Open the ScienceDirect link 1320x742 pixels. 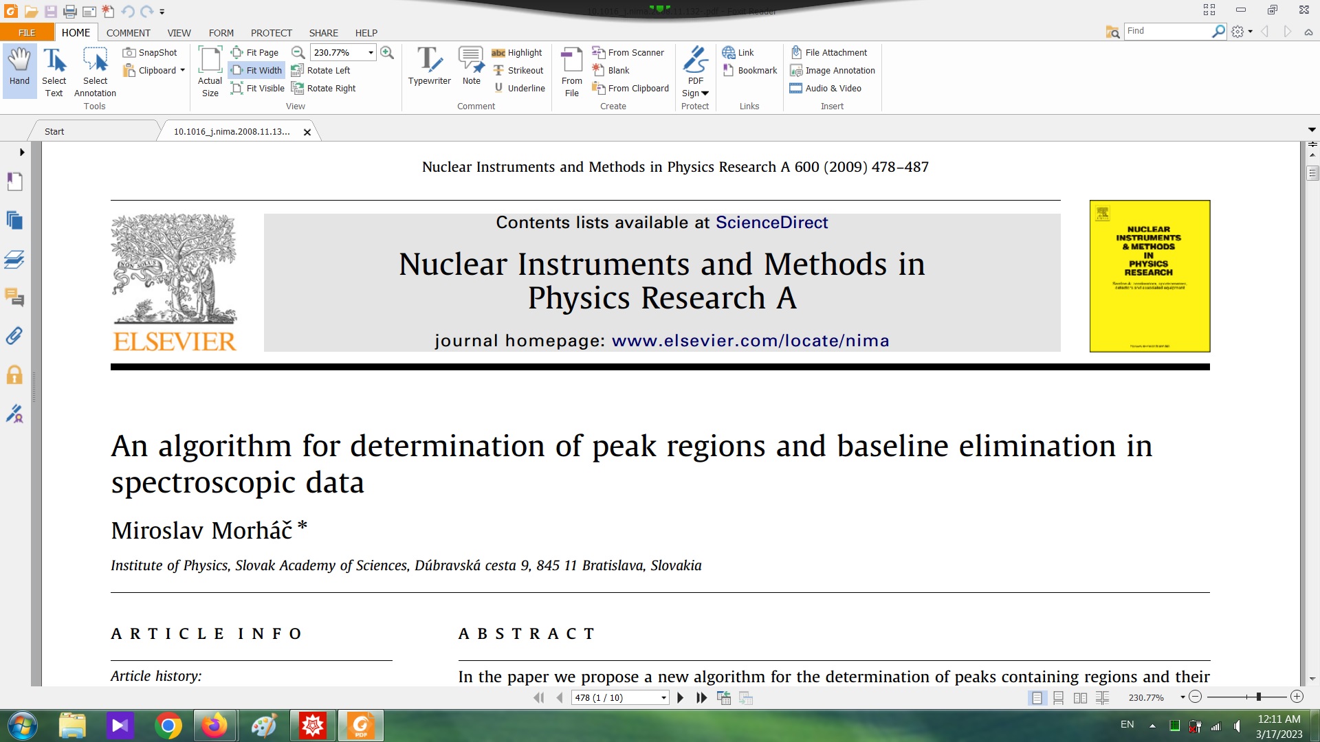[771, 223]
